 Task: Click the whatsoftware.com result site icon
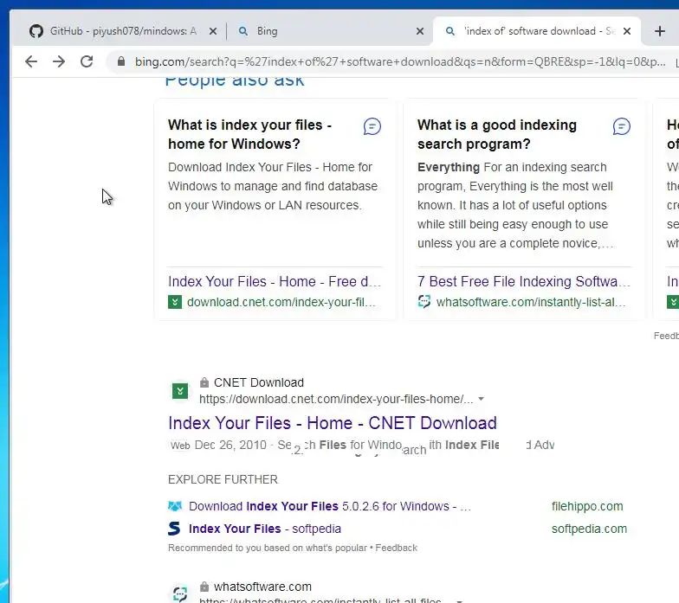point(180,593)
